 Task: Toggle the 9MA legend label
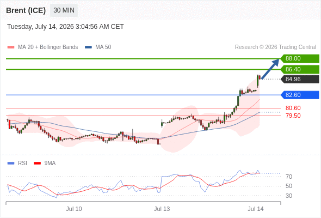(x=50, y=163)
